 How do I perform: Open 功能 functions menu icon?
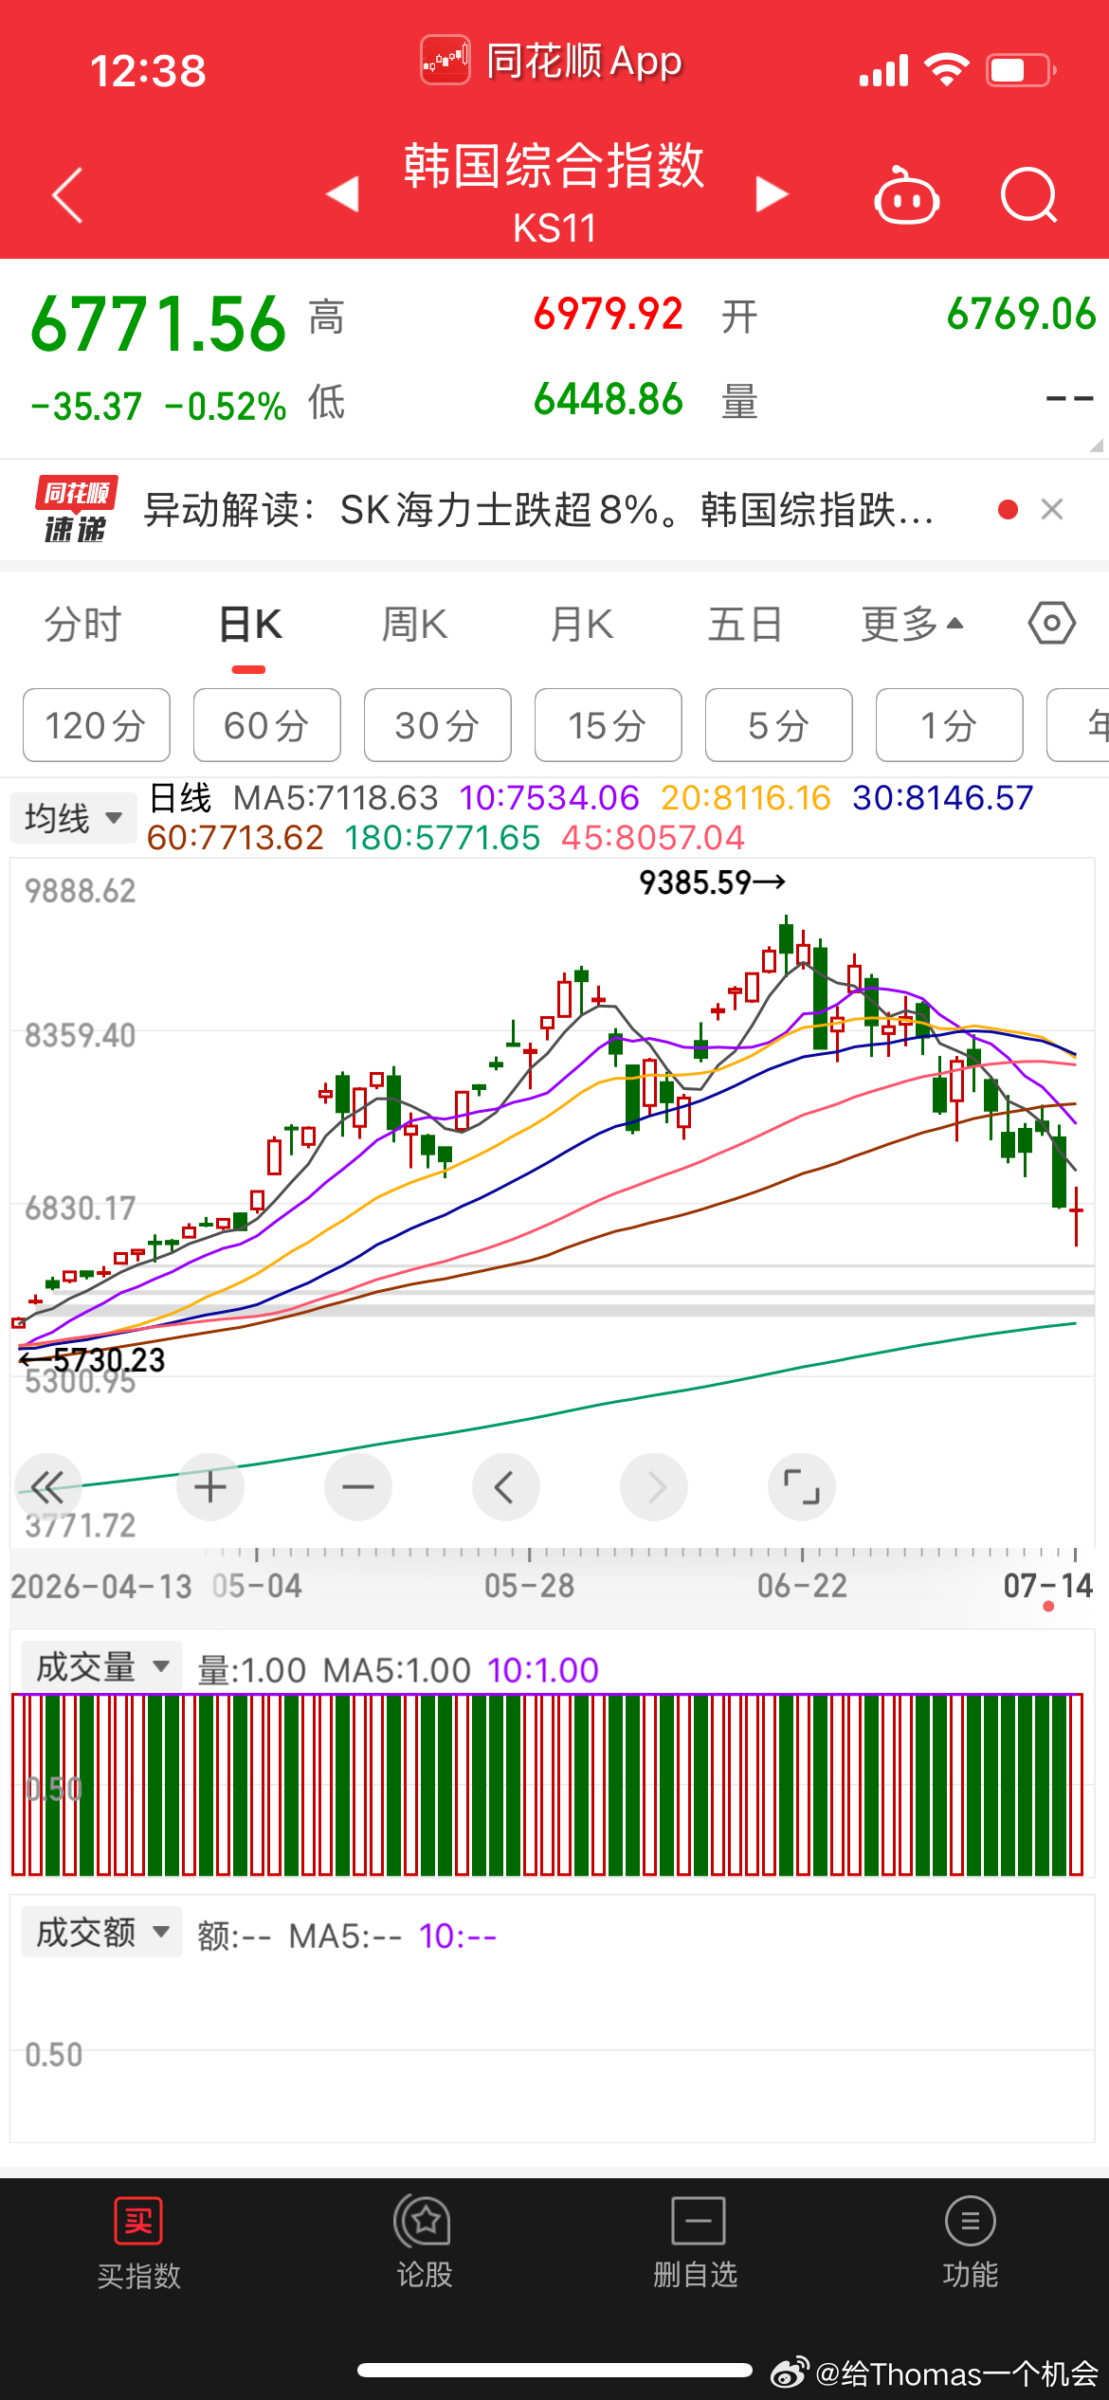tap(971, 2221)
